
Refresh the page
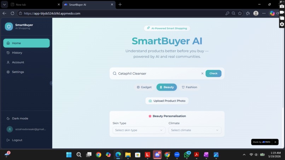[12, 13]
